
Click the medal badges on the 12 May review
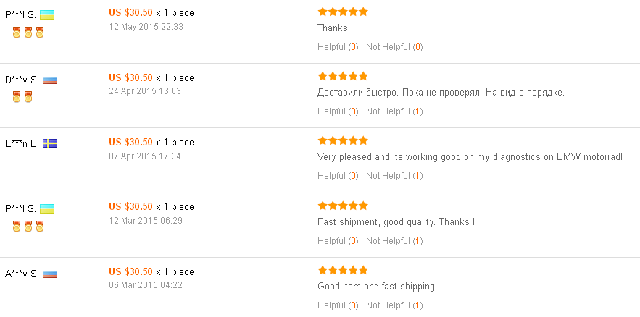[x=28, y=32]
